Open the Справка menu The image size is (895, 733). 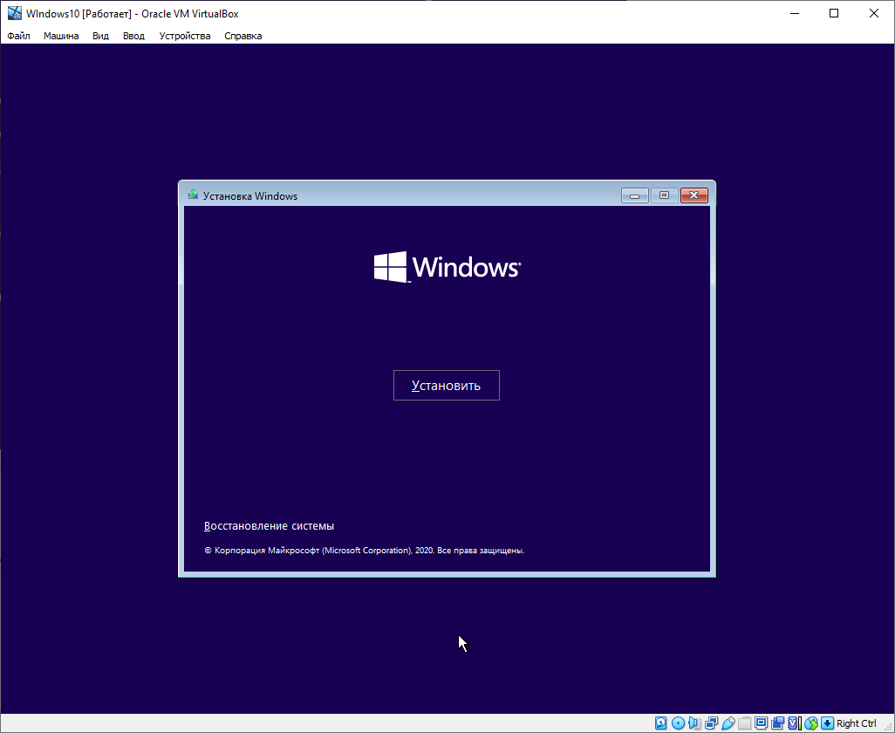pyautogui.click(x=243, y=36)
